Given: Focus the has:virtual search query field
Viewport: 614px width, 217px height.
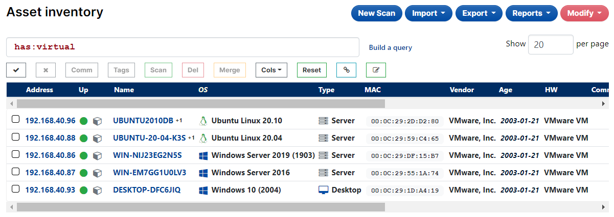Looking at the screenshot, I should pyautogui.click(x=183, y=47).
